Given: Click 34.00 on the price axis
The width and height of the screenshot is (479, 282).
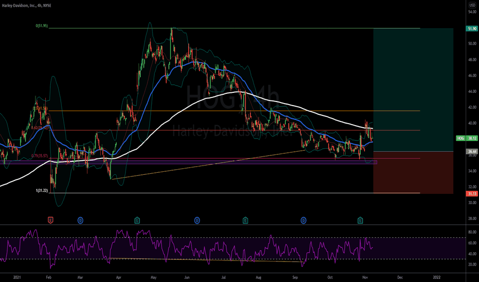Looking at the screenshot, I should (x=472, y=171).
